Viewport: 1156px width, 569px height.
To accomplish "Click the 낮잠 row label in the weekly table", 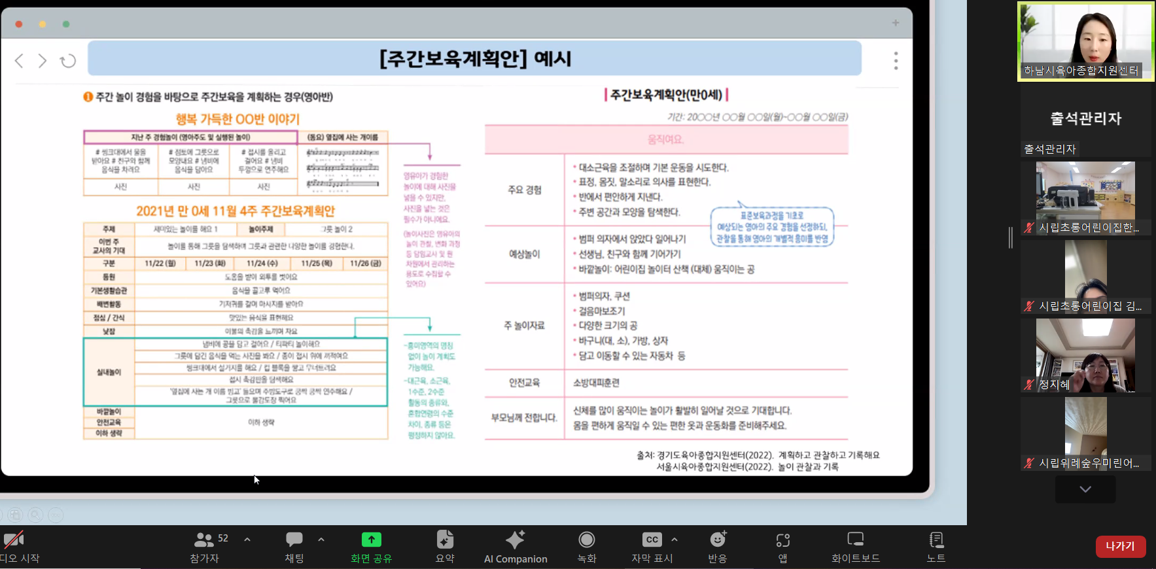I will pyautogui.click(x=109, y=331).
